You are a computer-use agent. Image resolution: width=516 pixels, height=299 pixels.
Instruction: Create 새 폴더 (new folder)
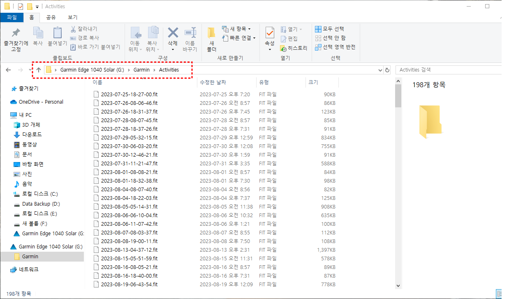click(211, 39)
